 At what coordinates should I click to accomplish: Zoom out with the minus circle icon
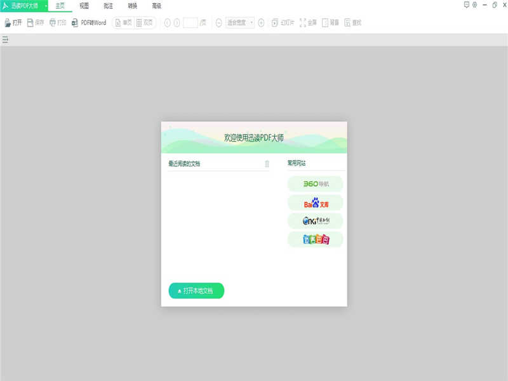[x=218, y=23]
